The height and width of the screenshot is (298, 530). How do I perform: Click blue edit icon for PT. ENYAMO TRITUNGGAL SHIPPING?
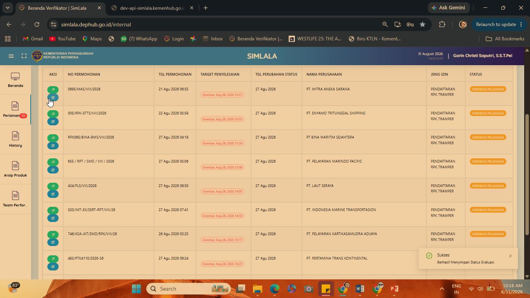pyautogui.click(x=53, y=121)
